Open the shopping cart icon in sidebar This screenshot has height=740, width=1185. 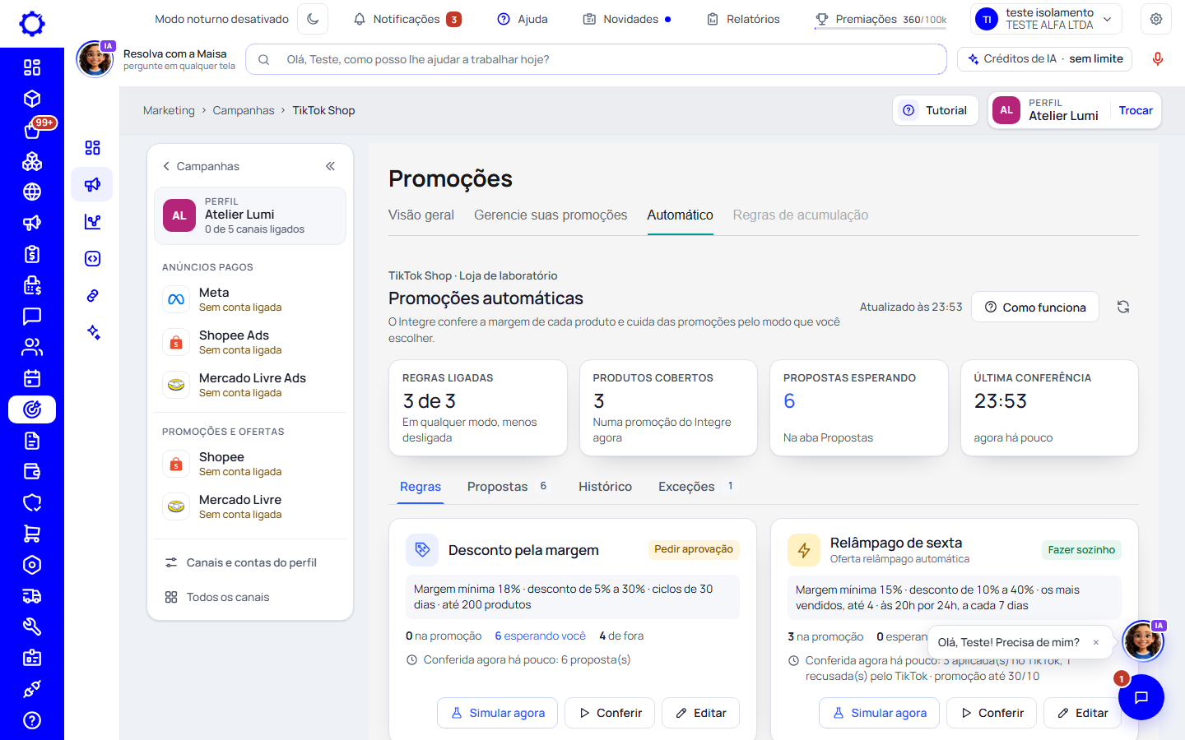point(32,534)
